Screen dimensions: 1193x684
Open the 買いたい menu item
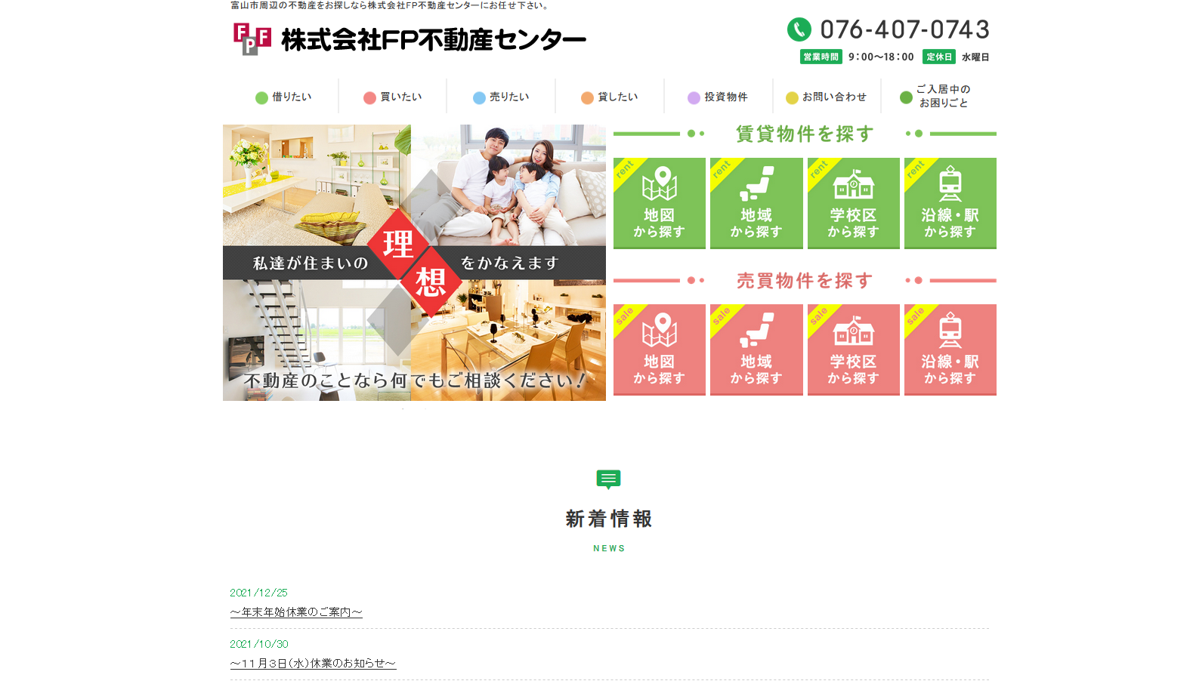pyautogui.click(x=393, y=97)
